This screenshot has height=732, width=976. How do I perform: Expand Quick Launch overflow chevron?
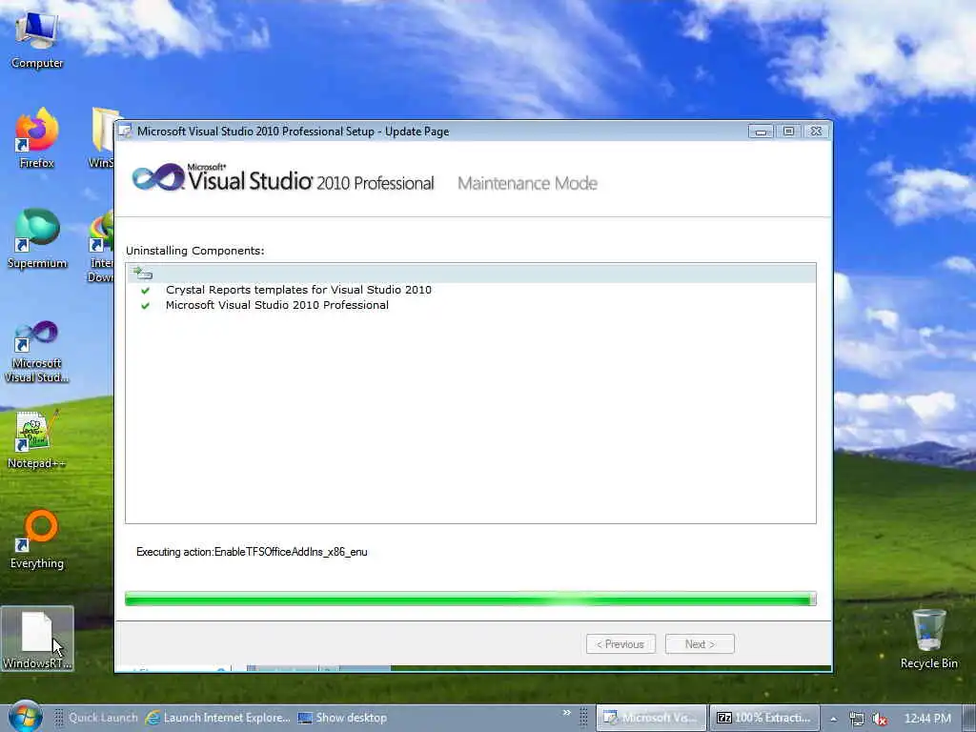tap(566, 713)
